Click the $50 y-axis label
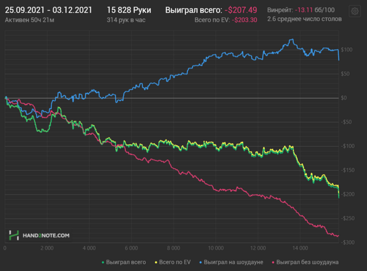Image resolution: width=367 pixels, height=271 pixels. click(345, 74)
